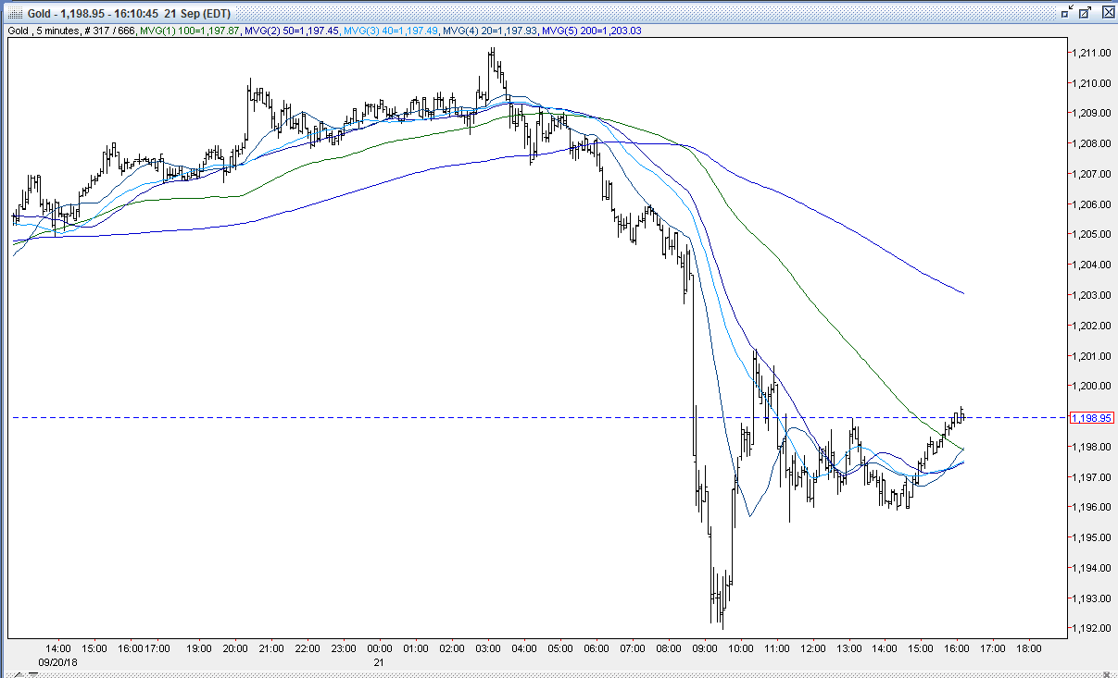Screen dimensions: 1118x678
Task: Click the 1,192.00 price axis label
Action: coord(1091,628)
